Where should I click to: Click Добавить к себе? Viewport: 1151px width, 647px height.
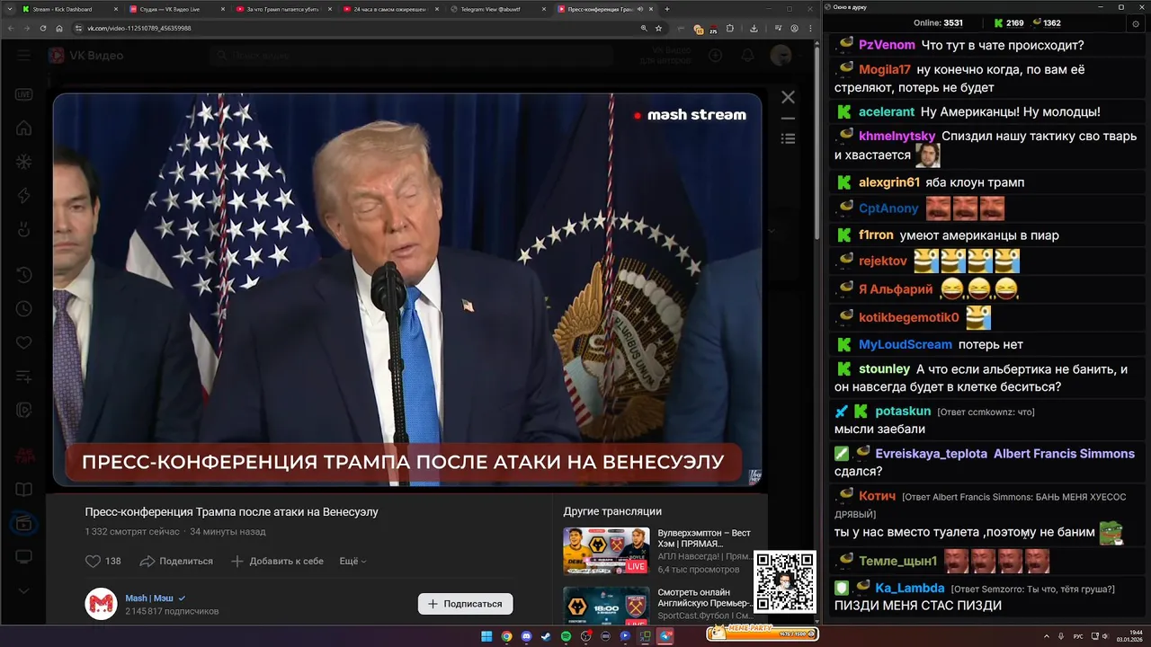(x=277, y=561)
